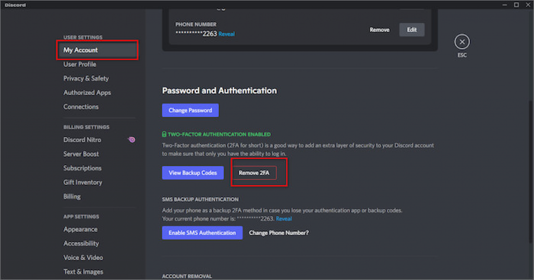
Task: Close settings with the ESC circle button
Action: pyautogui.click(x=462, y=42)
